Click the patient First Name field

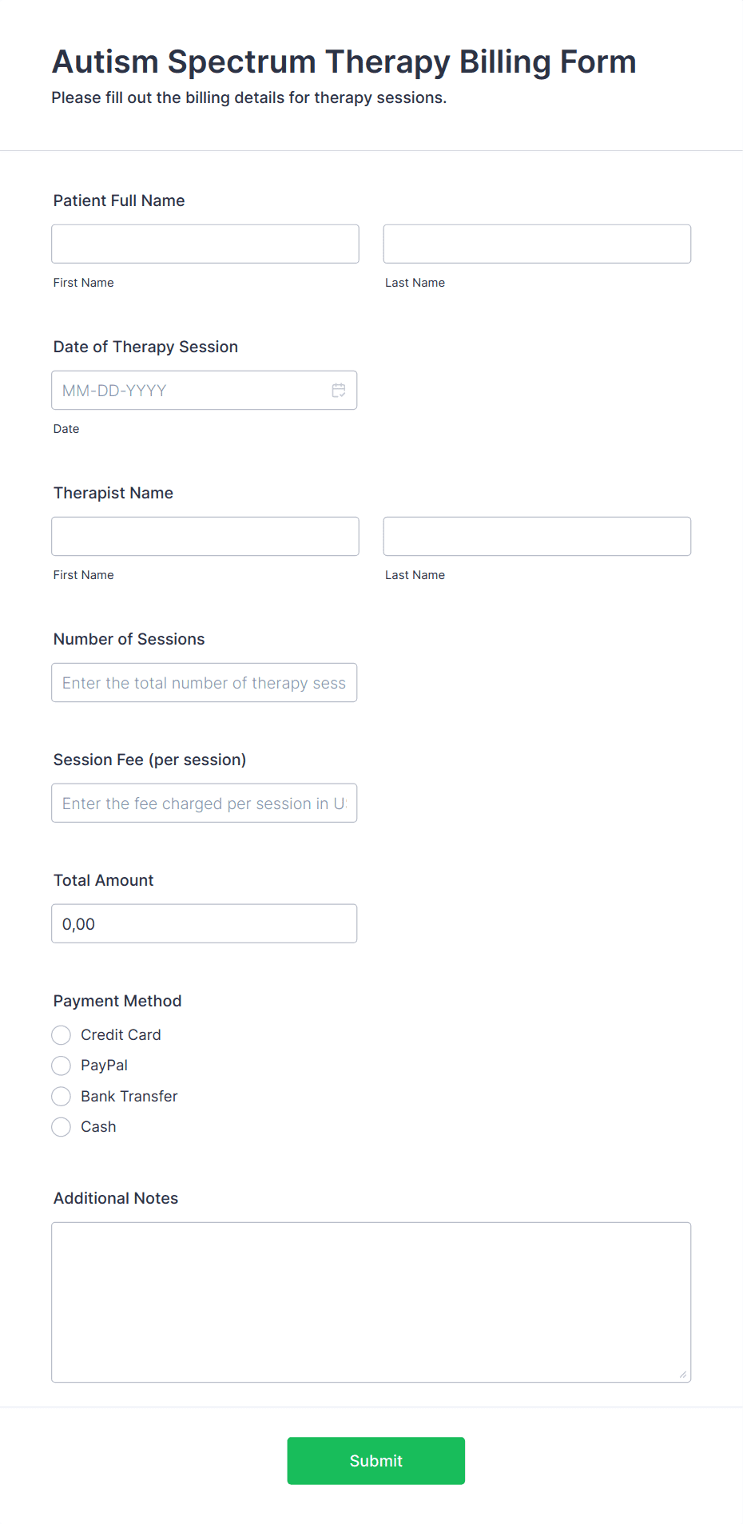point(205,244)
